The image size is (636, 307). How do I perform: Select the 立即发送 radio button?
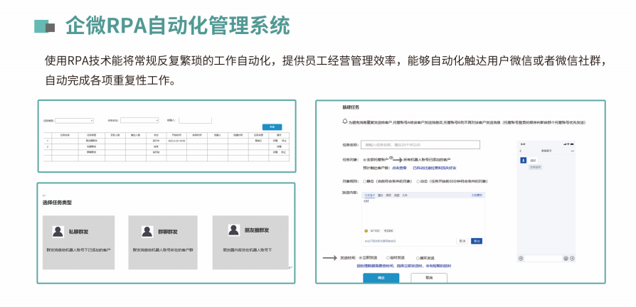pos(361,257)
